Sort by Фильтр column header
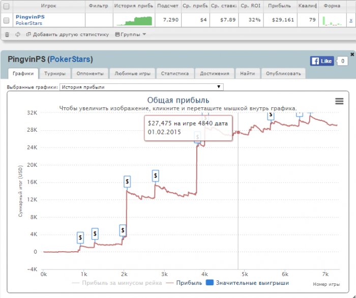 pyautogui.click(x=99, y=6)
